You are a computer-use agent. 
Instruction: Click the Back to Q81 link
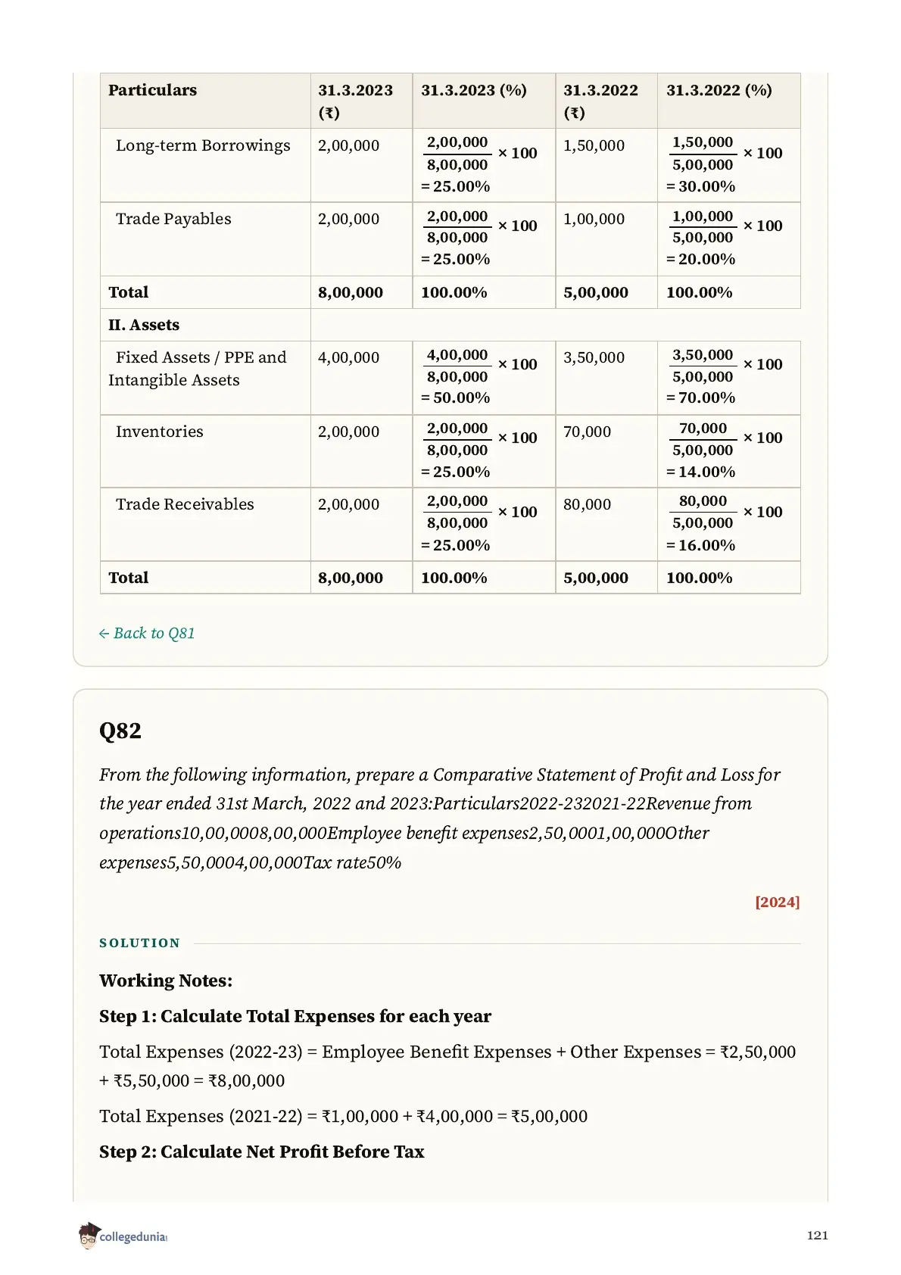[x=147, y=633]
